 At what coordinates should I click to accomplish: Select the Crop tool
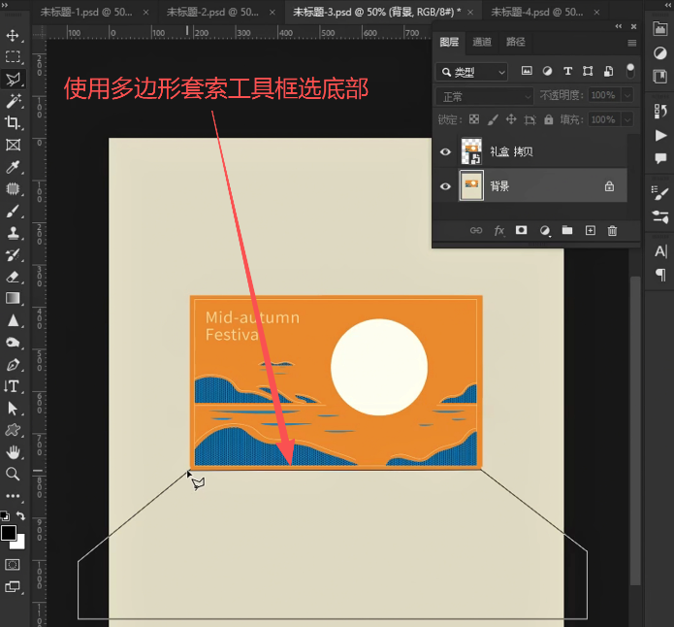pyautogui.click(x=13, y=122)
